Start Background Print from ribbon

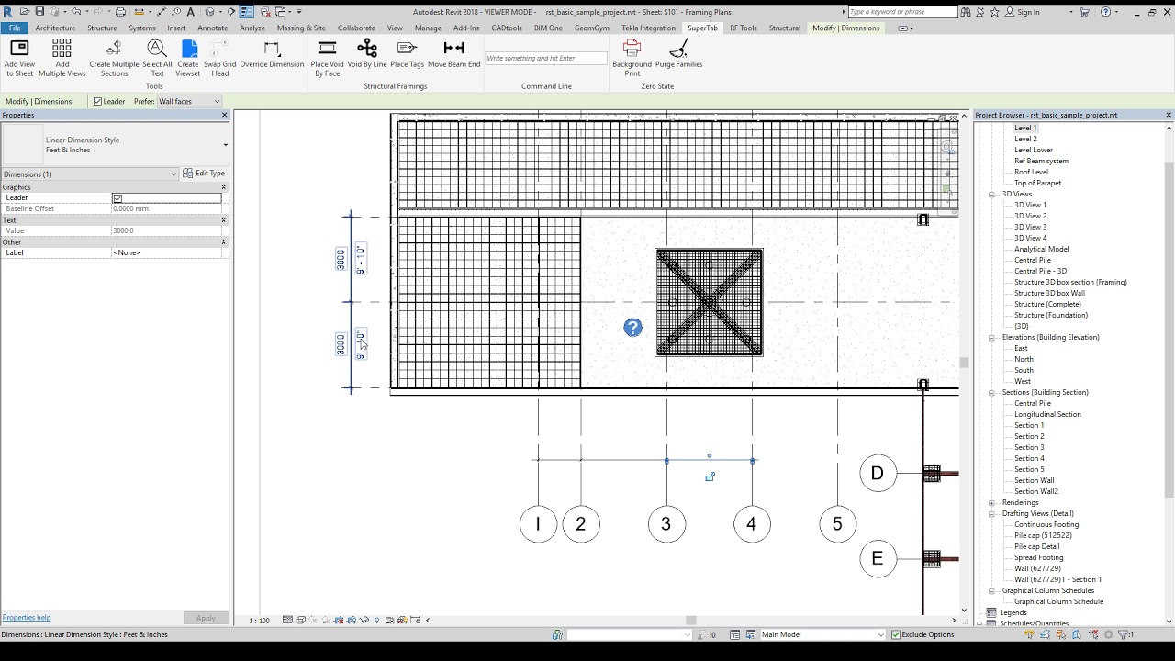pos(632,58)
